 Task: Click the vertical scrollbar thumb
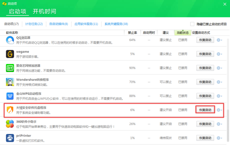point(228,125)
